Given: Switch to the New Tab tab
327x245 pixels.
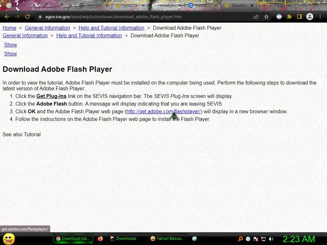Looking at the screenshot, I should coord(94,5).
